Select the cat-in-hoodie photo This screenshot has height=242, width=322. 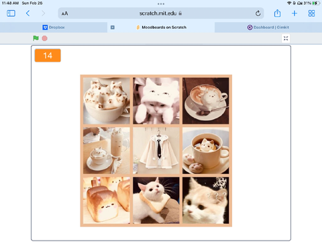[x=156, y=101]
